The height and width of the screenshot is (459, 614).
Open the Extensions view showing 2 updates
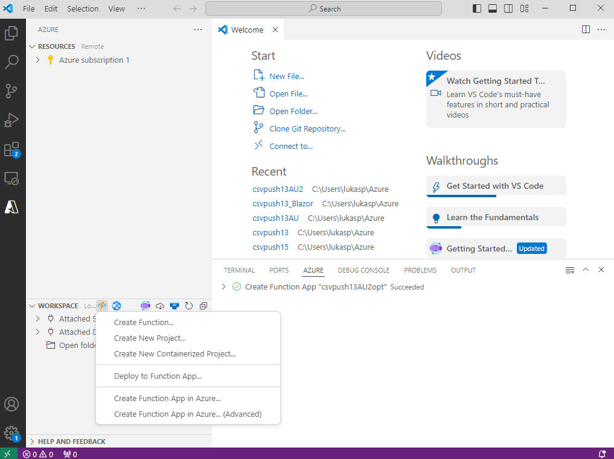click(x=13, y=149)
